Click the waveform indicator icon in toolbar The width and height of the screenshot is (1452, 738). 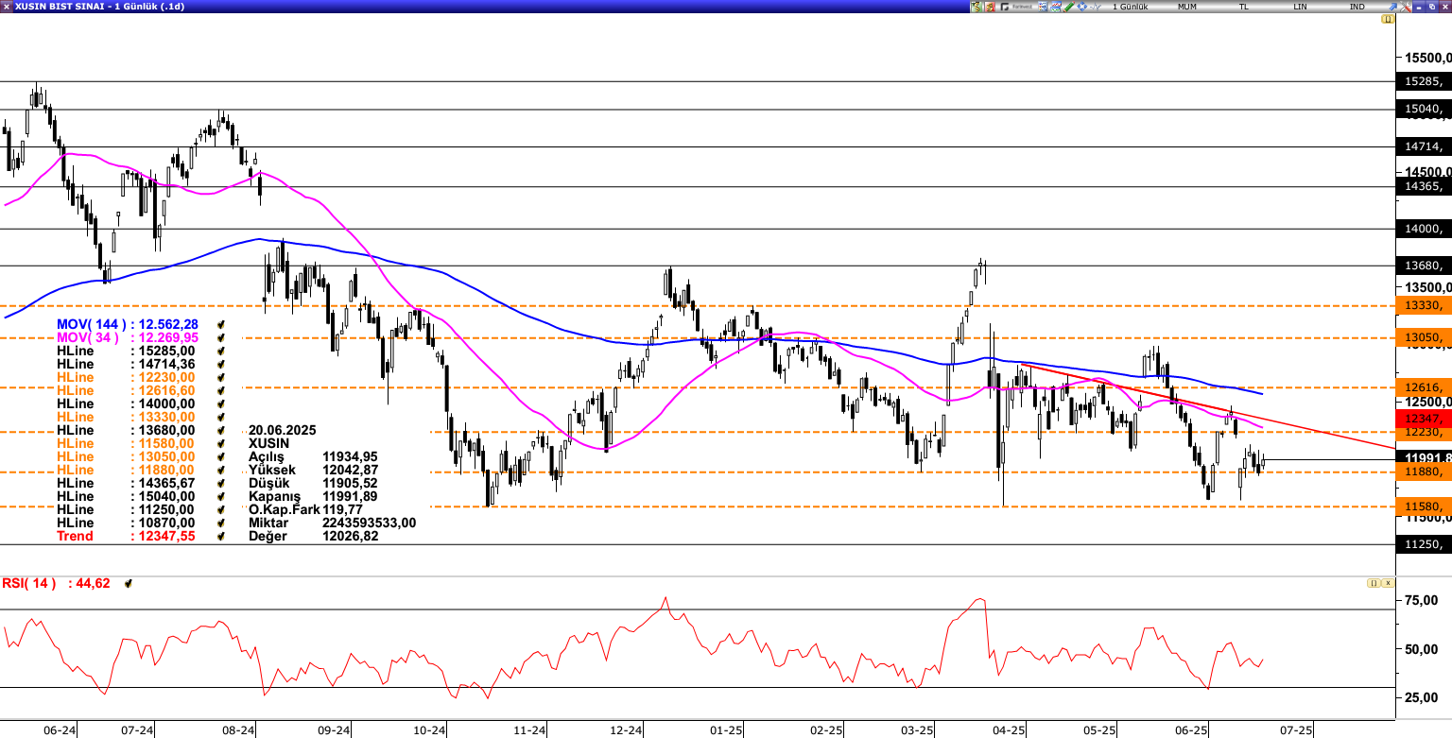tap(1095, 7)
